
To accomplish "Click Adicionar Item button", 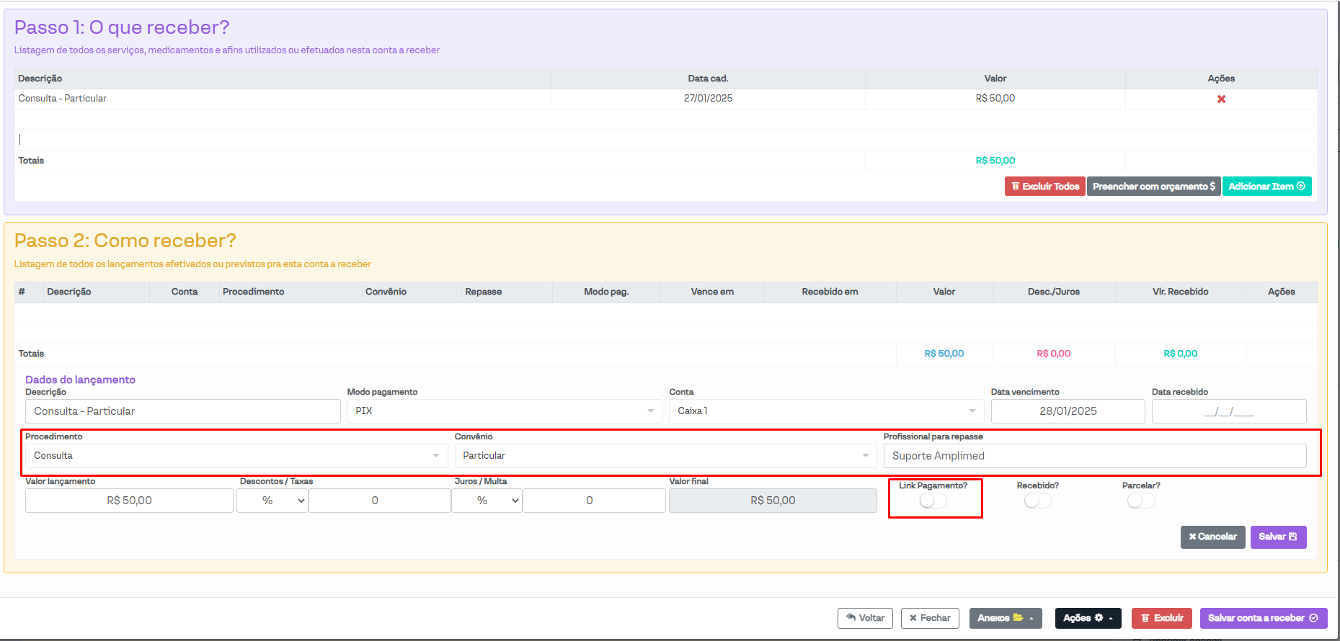I will tap(1266, 187).
